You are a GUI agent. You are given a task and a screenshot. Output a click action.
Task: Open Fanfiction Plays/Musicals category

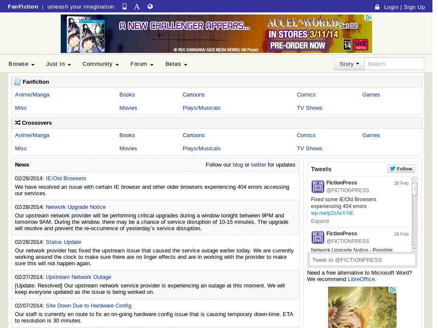pyautogui.click(x=201, y=108)
